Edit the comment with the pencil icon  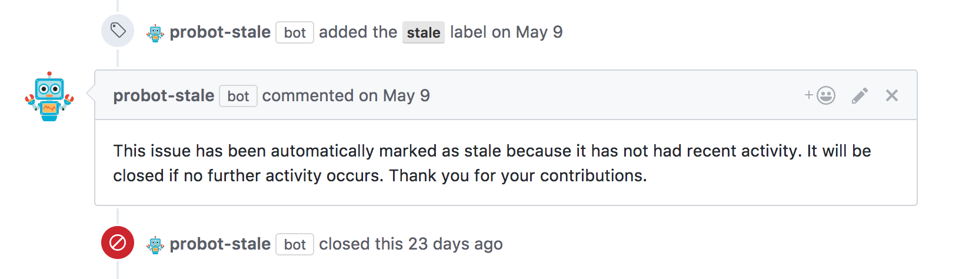[x=860, y=95]
